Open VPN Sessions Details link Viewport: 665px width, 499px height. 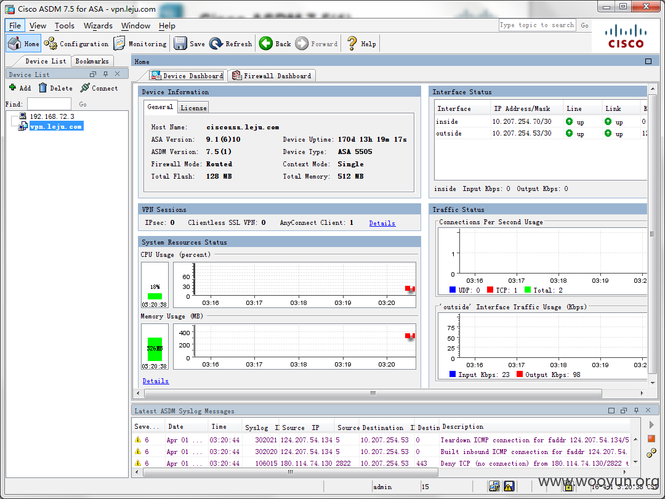pyautogui.click(x=382, y=223)
